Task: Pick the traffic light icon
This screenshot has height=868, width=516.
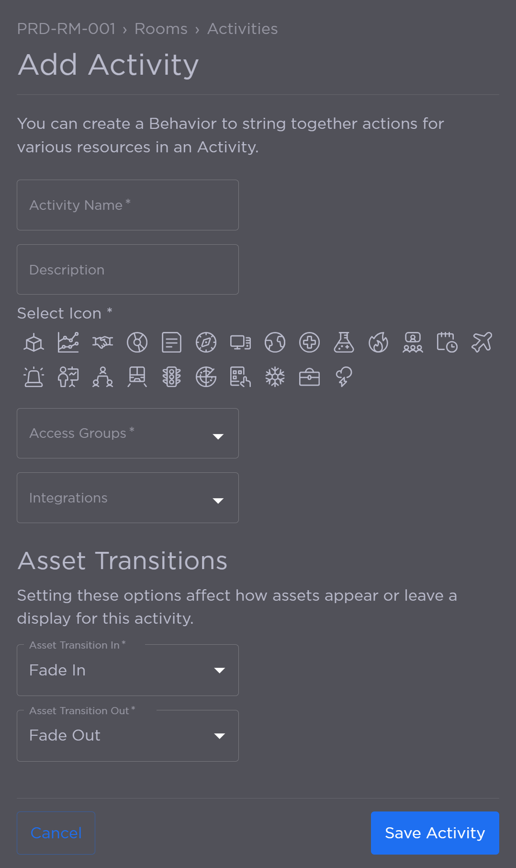Action: (x=171, y=377)
